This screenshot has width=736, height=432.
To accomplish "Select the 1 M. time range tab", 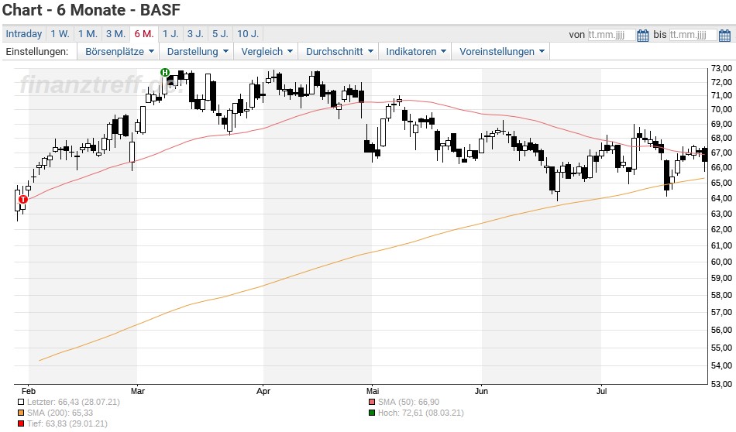I will click(x=88, y=34).
